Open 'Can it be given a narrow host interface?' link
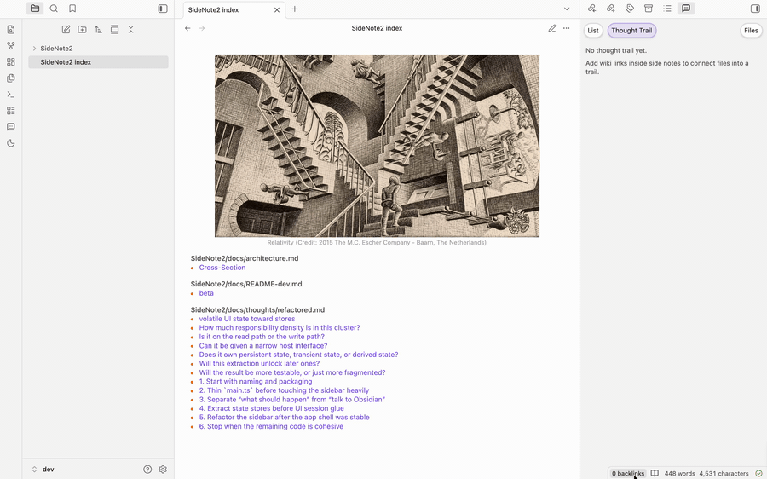Screen dimensions: 767x479 (263, 345)
